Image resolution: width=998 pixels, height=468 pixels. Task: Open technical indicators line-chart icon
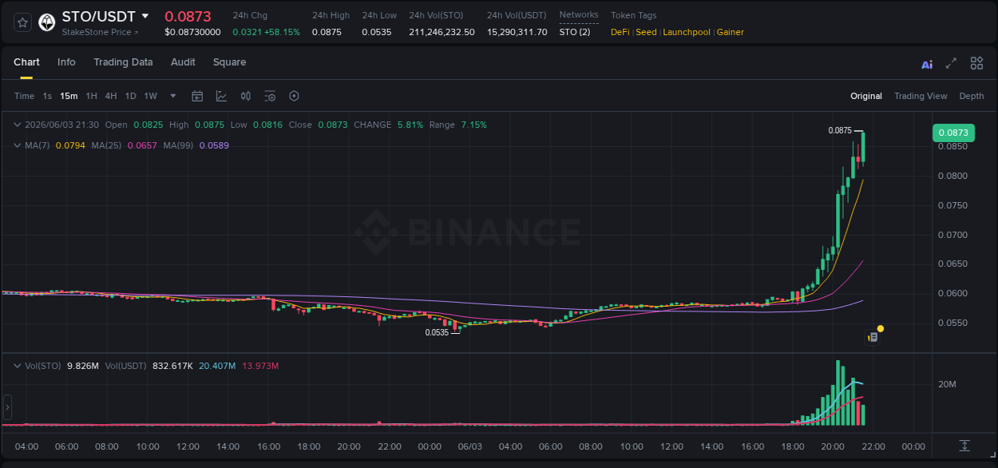click(221, 96)
